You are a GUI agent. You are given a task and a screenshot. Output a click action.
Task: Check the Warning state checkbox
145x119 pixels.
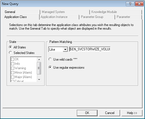[x=12, y=68]
